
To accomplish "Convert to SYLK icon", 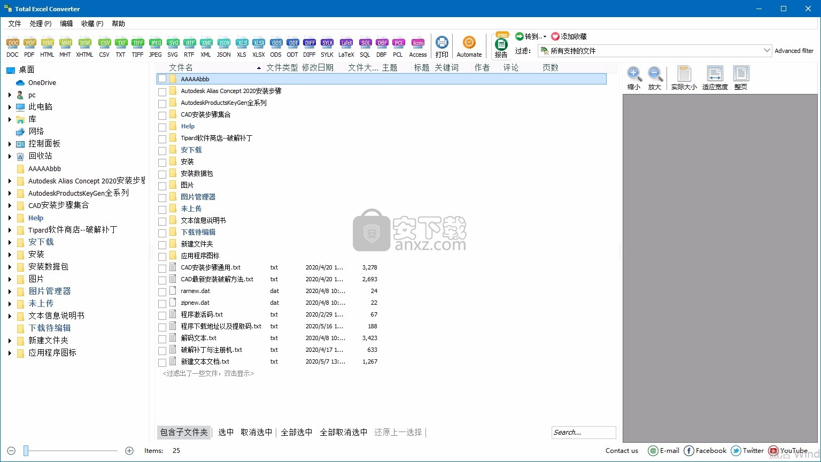I will 327,47.
